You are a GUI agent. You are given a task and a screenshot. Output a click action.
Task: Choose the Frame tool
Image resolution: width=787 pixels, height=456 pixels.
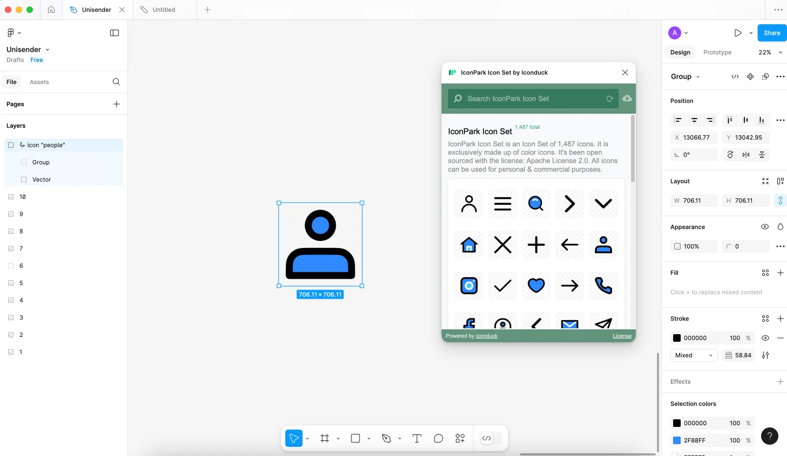324,439
